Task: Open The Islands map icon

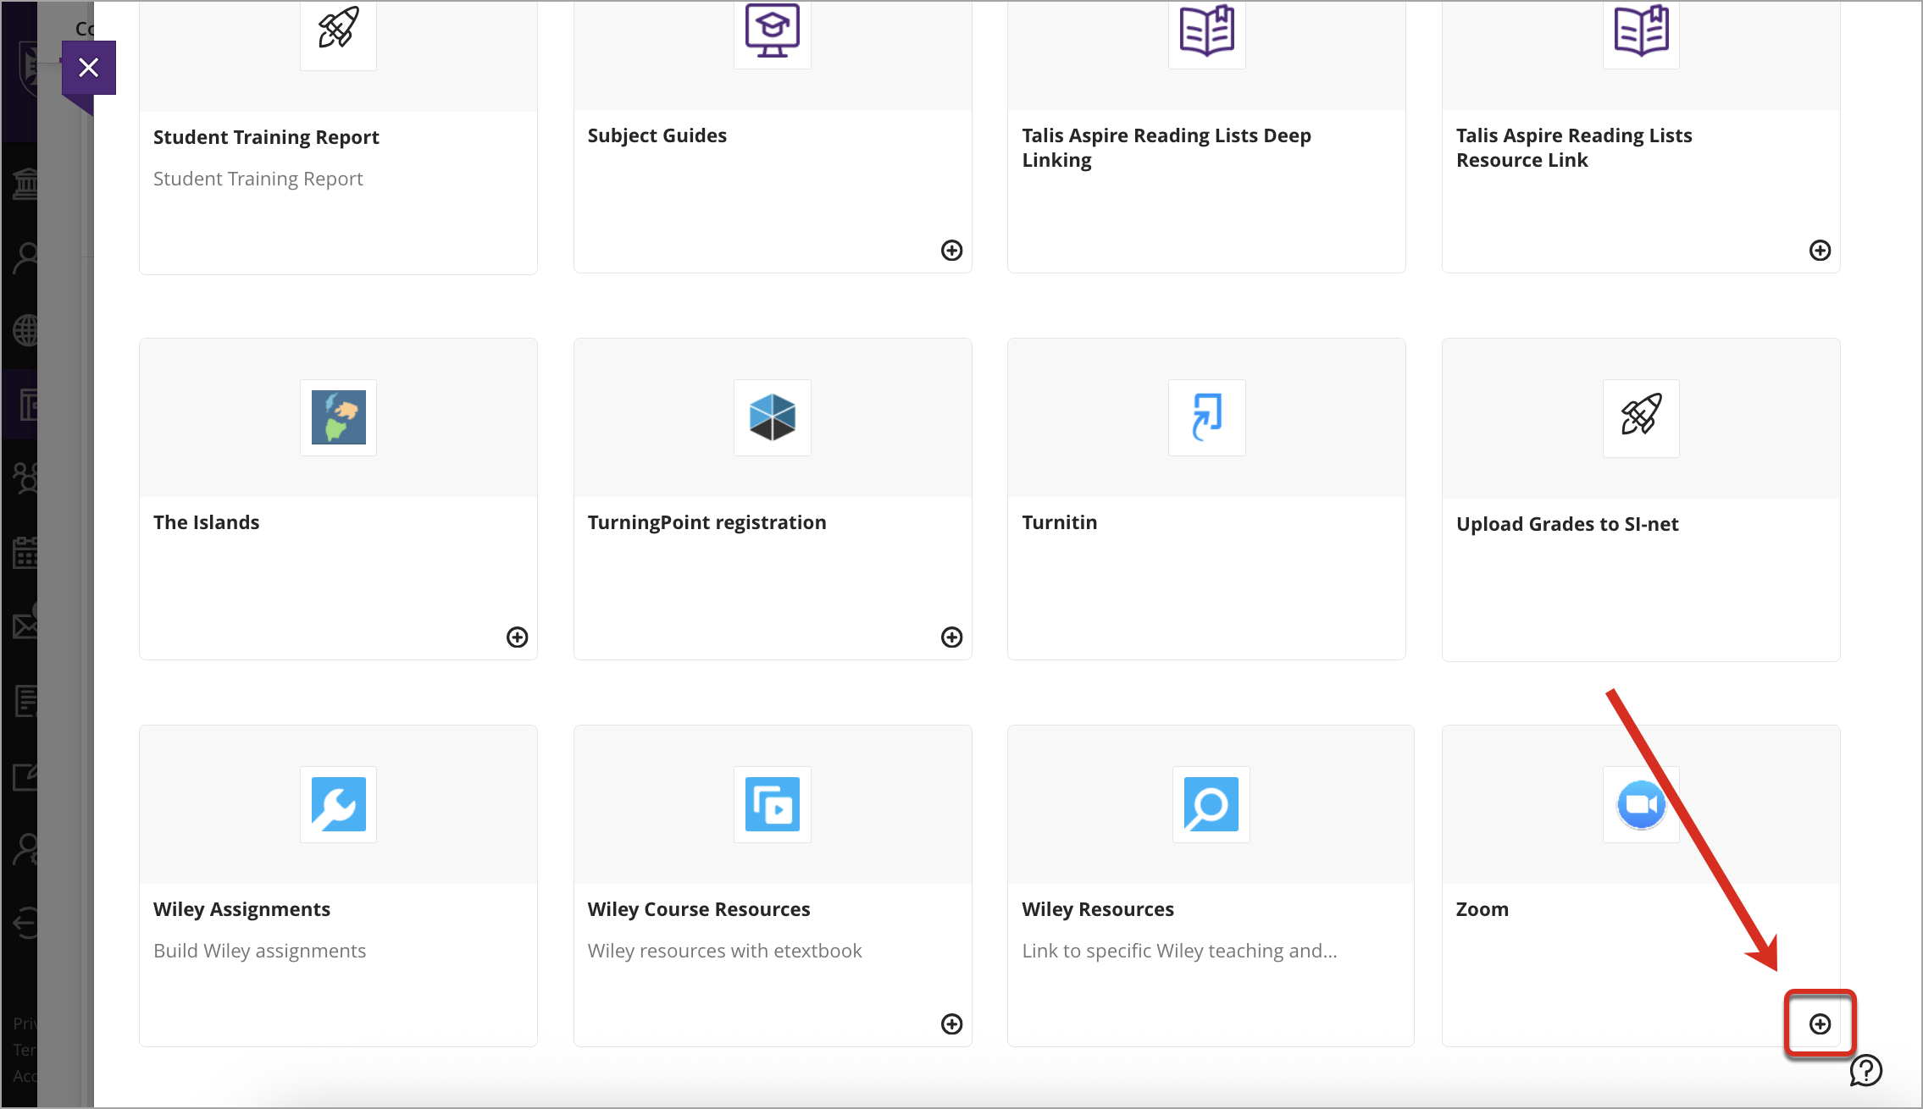Action: [338, 417]
